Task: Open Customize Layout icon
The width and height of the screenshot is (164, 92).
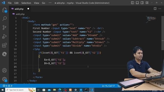Action: [x=147, y=3]
